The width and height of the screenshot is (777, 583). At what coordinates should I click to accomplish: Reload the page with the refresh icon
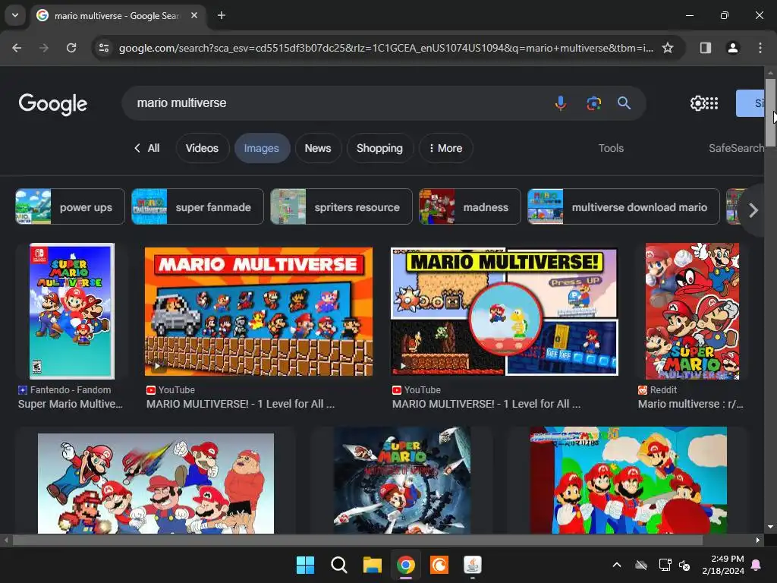point(71,48)
